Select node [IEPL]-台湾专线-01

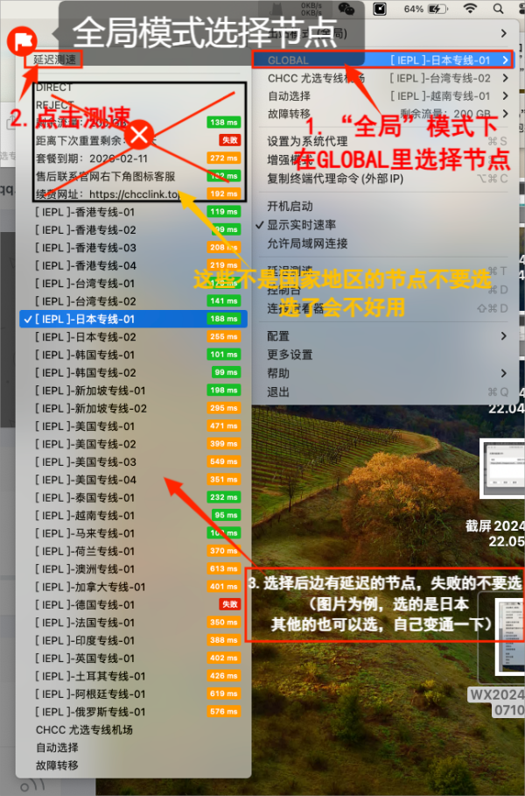click(133, 283)
